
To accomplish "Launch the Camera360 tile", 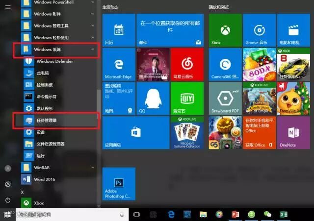I will coord(225,64).
